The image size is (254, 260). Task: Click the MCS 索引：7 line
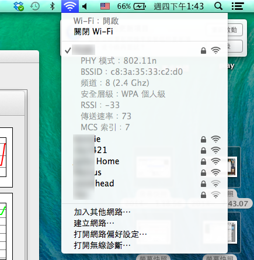(105, 127)
